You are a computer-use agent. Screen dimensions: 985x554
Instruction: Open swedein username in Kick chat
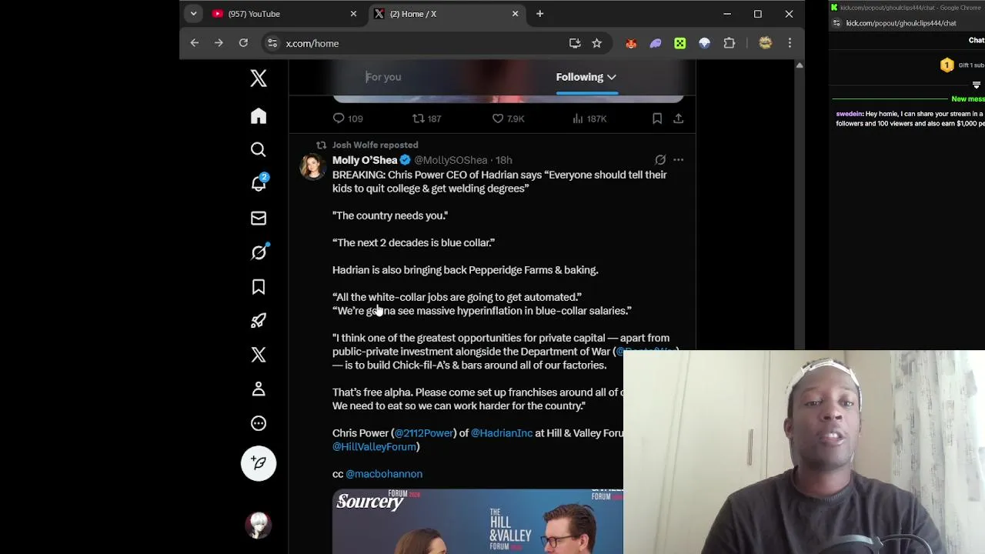click(850, 114)
